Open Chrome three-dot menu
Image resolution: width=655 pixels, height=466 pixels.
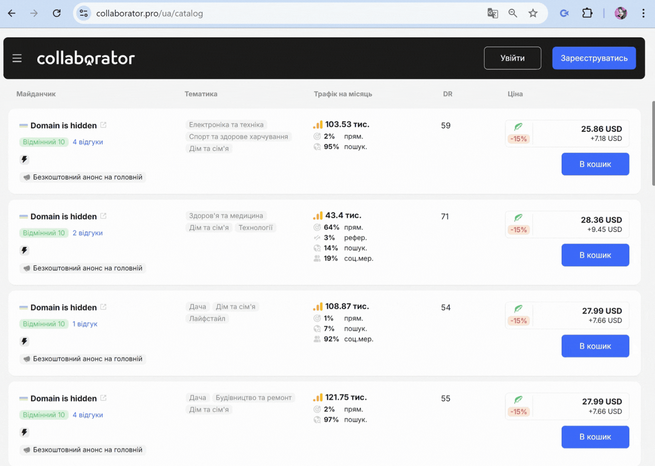click(643, 13)
